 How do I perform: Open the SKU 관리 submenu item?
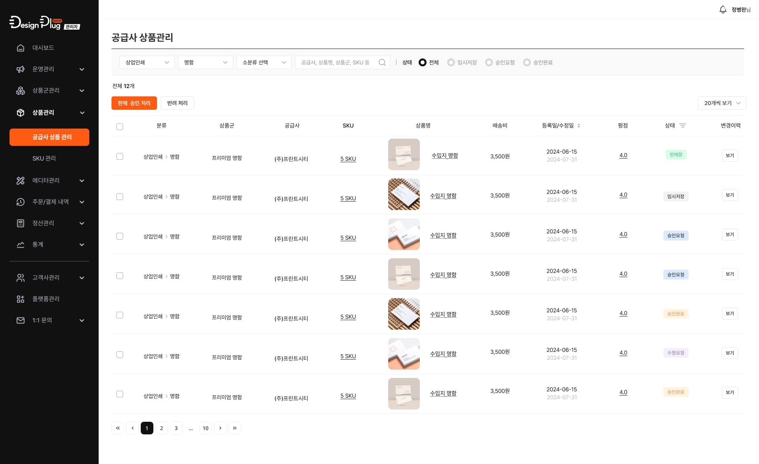[44, 158]
